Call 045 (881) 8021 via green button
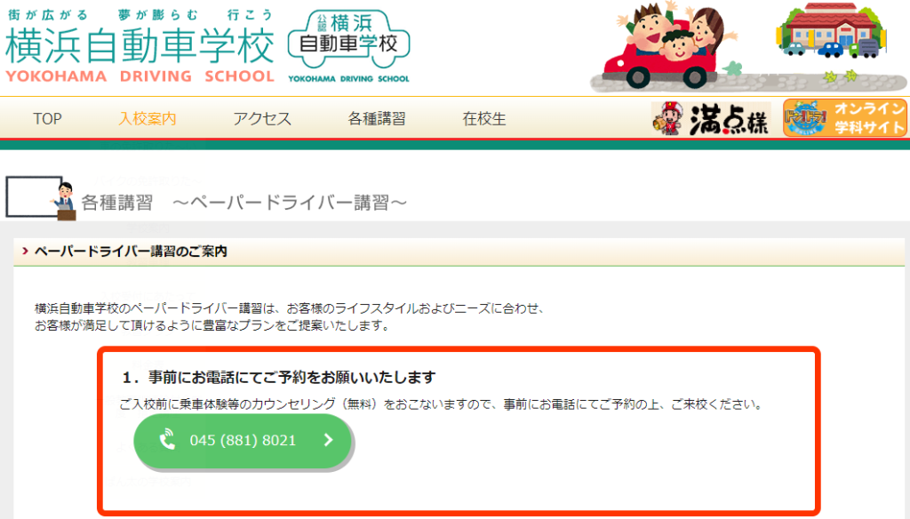 click(243, 441)
